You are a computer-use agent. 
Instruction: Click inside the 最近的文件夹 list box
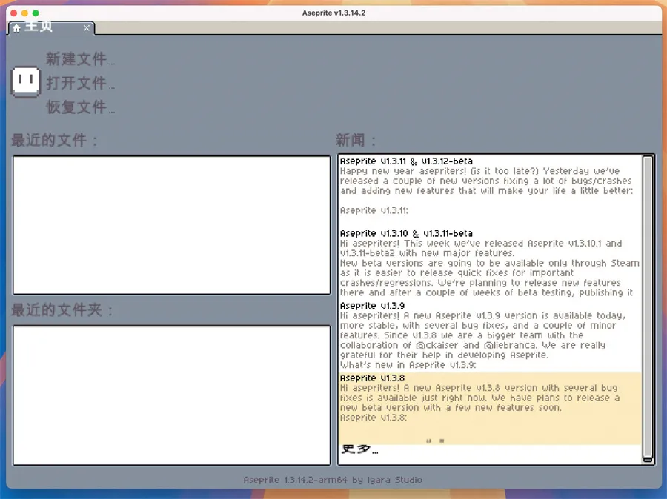pos(171,395)
